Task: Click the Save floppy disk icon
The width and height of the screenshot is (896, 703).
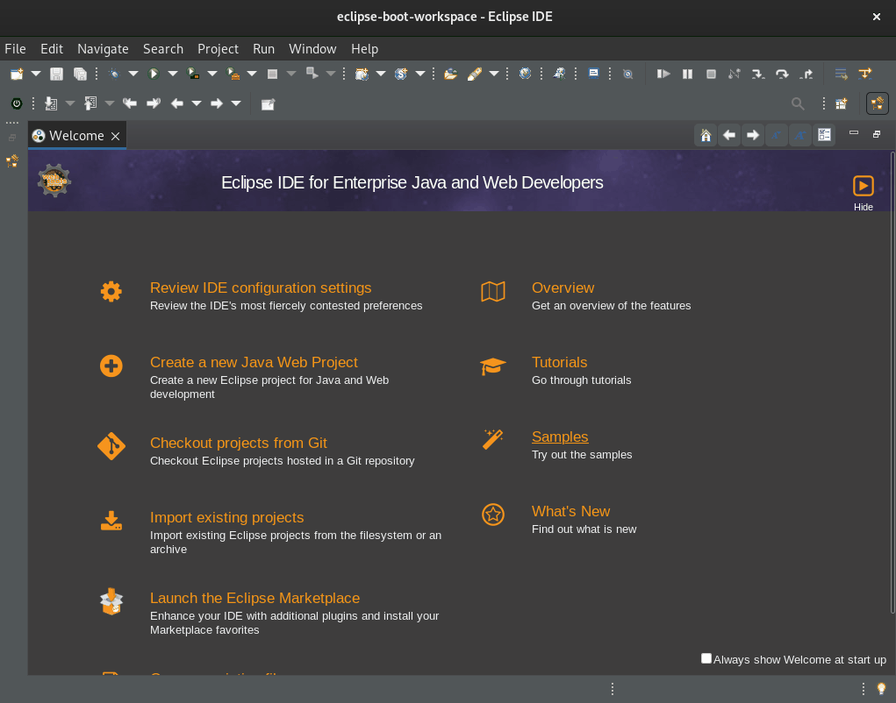Action: [x=56, y=74]
